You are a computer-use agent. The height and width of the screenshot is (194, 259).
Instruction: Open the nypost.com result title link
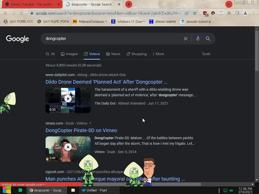[115, 179]
